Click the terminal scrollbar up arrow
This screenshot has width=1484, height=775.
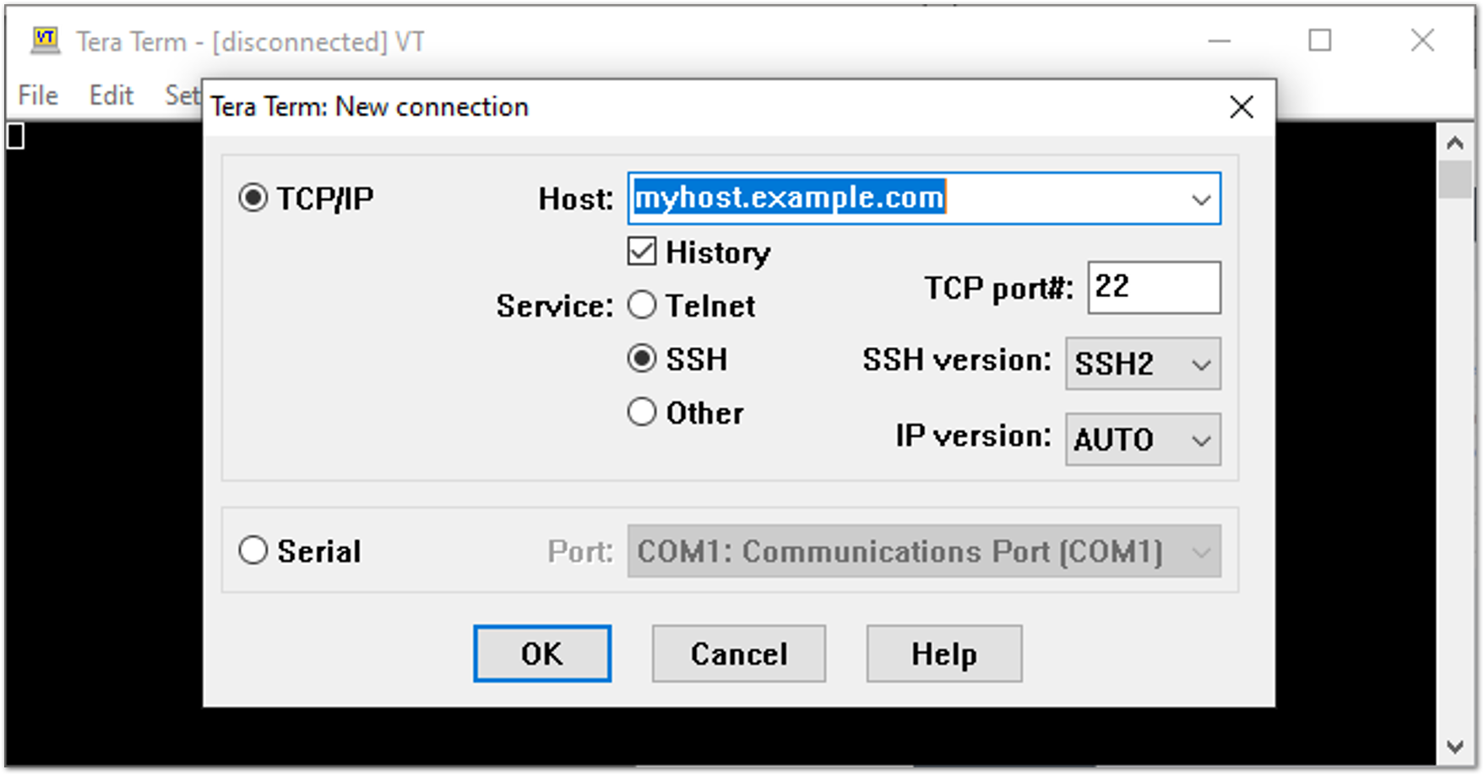click(x=1454, y=143)
